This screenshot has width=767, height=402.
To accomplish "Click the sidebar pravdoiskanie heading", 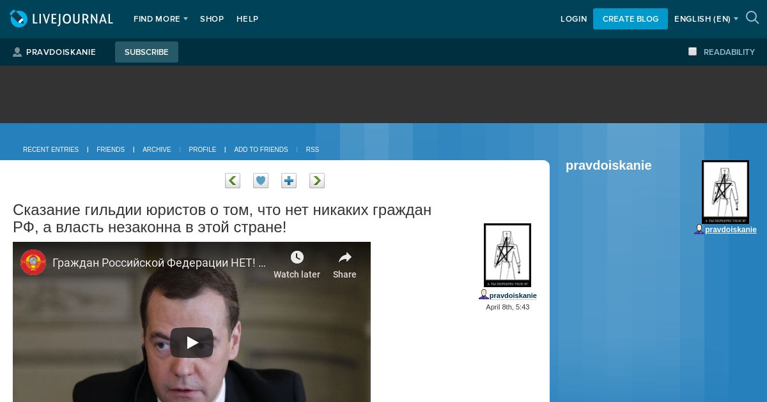I will tap(608, 165).
